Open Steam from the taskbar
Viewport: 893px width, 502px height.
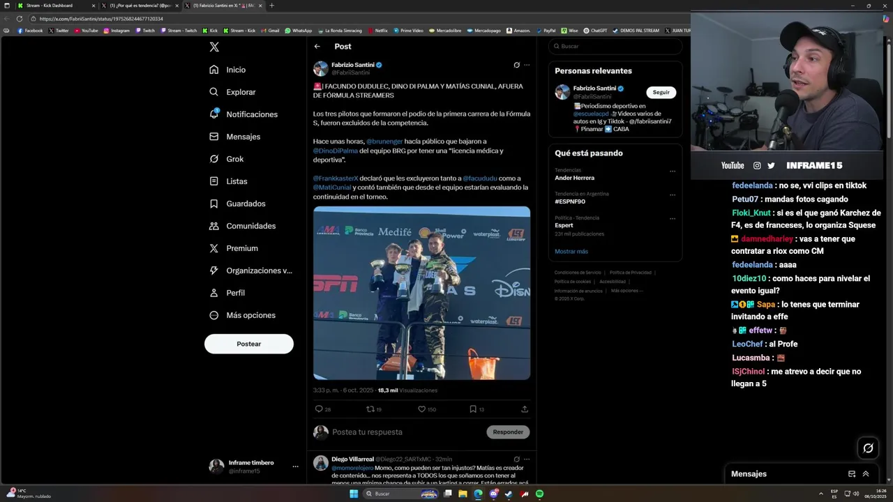(509, 494)
